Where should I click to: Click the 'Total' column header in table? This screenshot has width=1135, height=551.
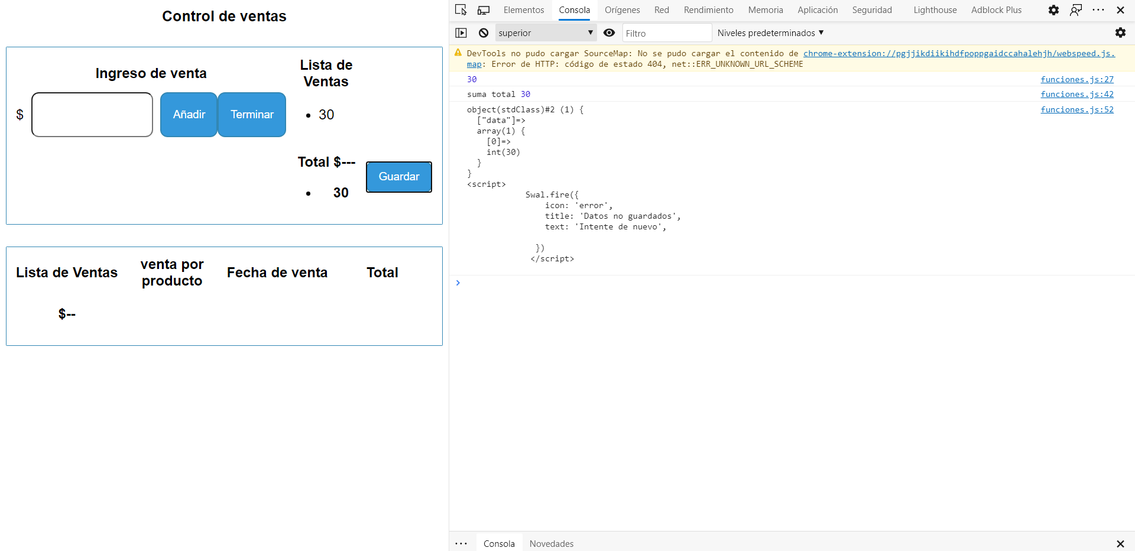tap(382, 273)
